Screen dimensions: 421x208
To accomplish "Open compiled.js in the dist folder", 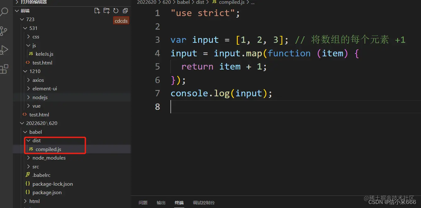I will (48, 149).
